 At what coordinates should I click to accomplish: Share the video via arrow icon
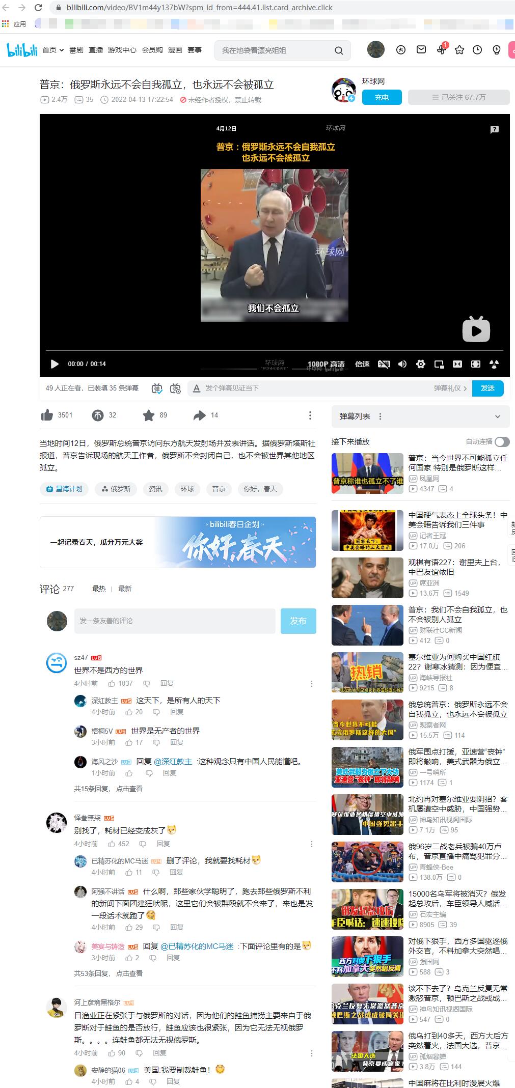pyautogui.click(x=199, y=415)
